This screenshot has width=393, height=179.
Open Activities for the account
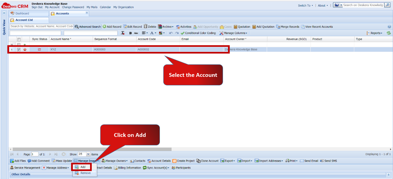pos(183,26)
